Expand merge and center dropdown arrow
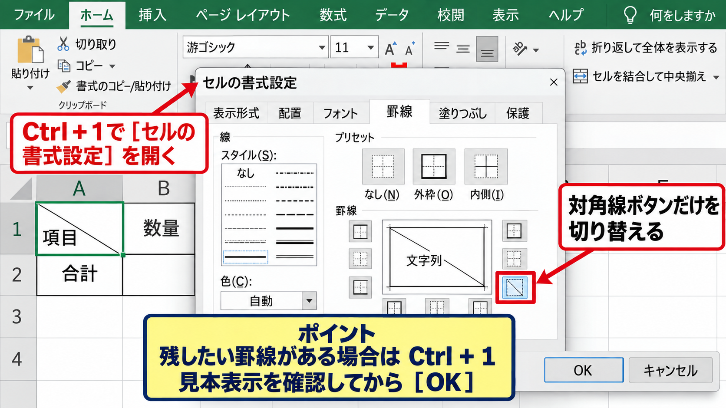 point(716,77)
